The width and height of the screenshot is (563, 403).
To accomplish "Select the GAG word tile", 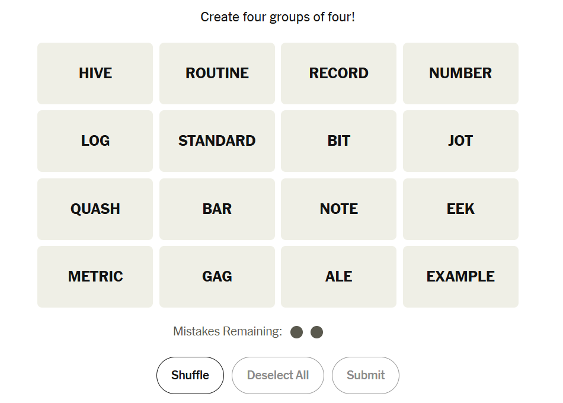I will pyautogui.click(x=217, y=277).
